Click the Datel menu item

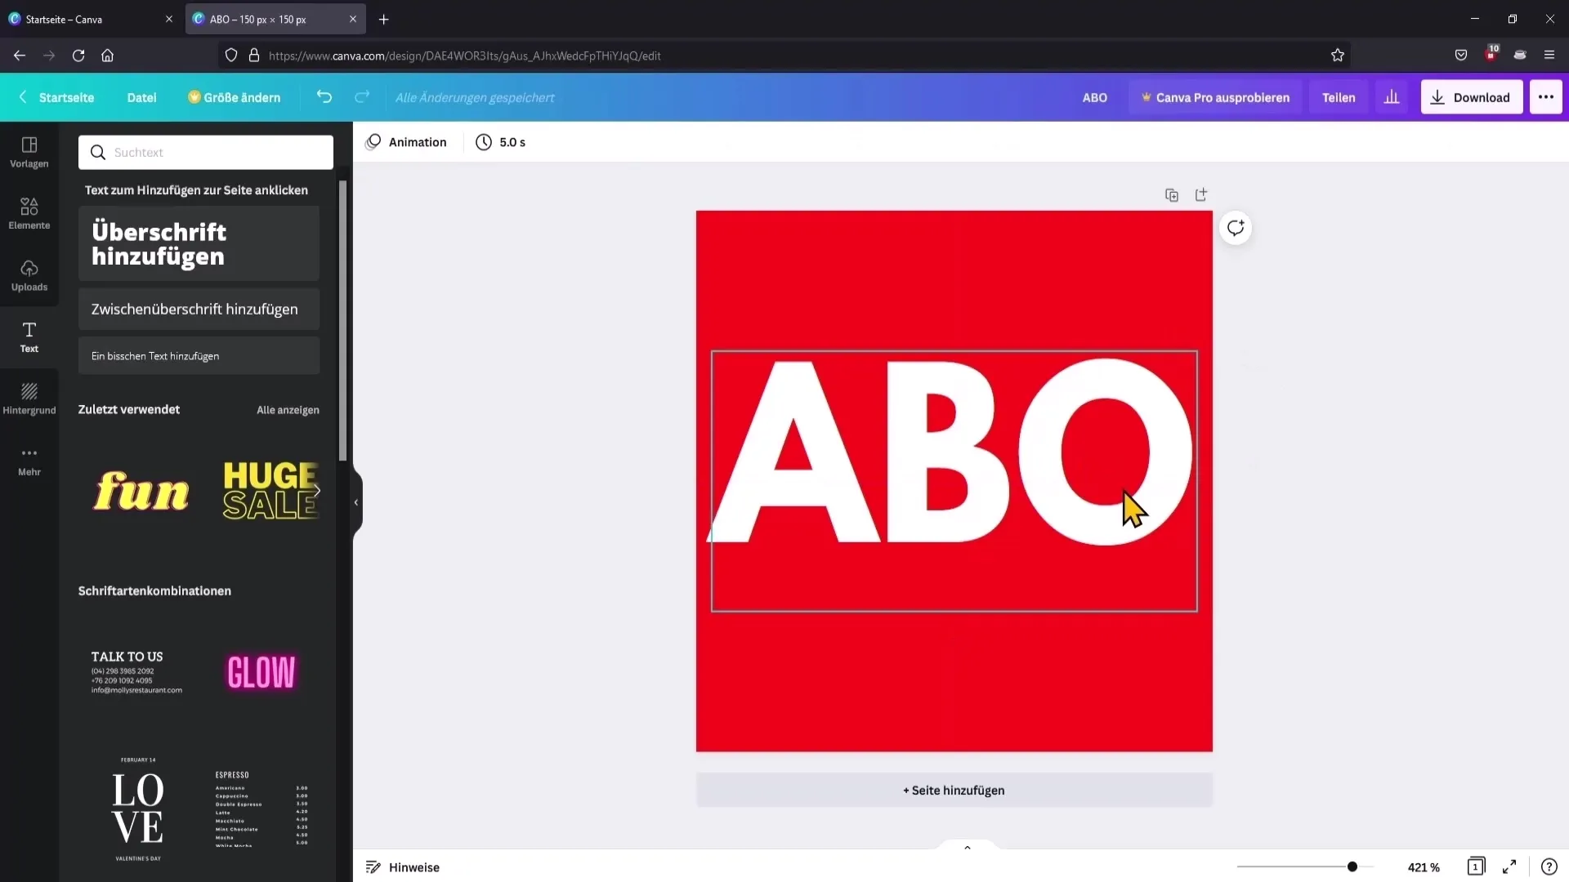142,97
